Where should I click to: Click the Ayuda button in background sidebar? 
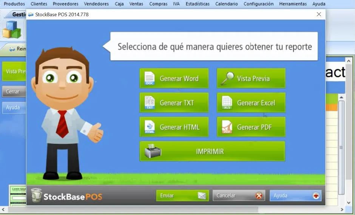(14, 107)
